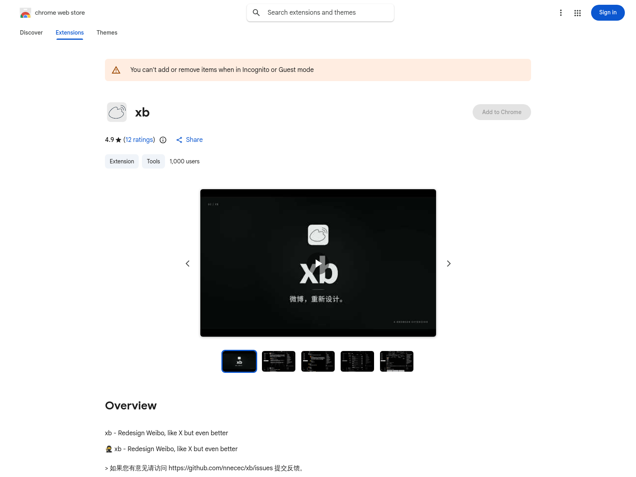Viewport: 636px width, 477px height.
Task: Click the incognito mode warning message text
Action: click(222, 70)
